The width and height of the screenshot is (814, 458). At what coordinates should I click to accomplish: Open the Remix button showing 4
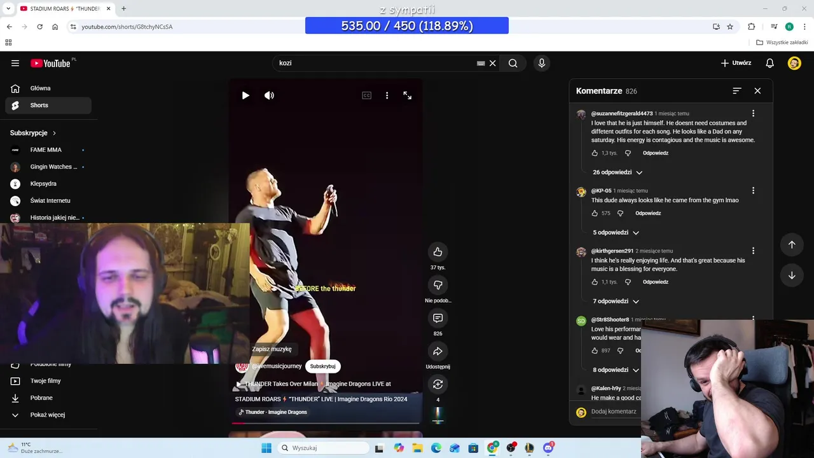[438, 384]
